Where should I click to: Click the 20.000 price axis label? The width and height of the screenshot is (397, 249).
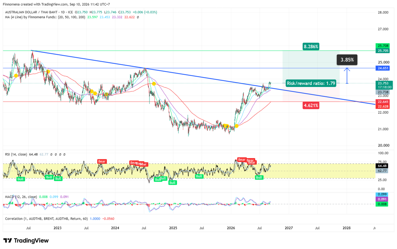point(383,145)
